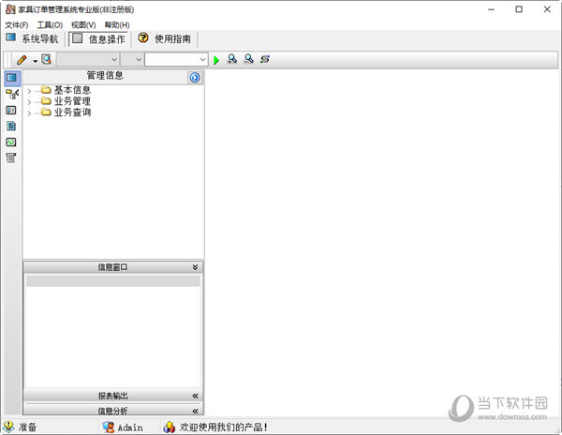Open the 工具(O) menu
Screen dimensions: 562x435
click(x=50, y=25)
